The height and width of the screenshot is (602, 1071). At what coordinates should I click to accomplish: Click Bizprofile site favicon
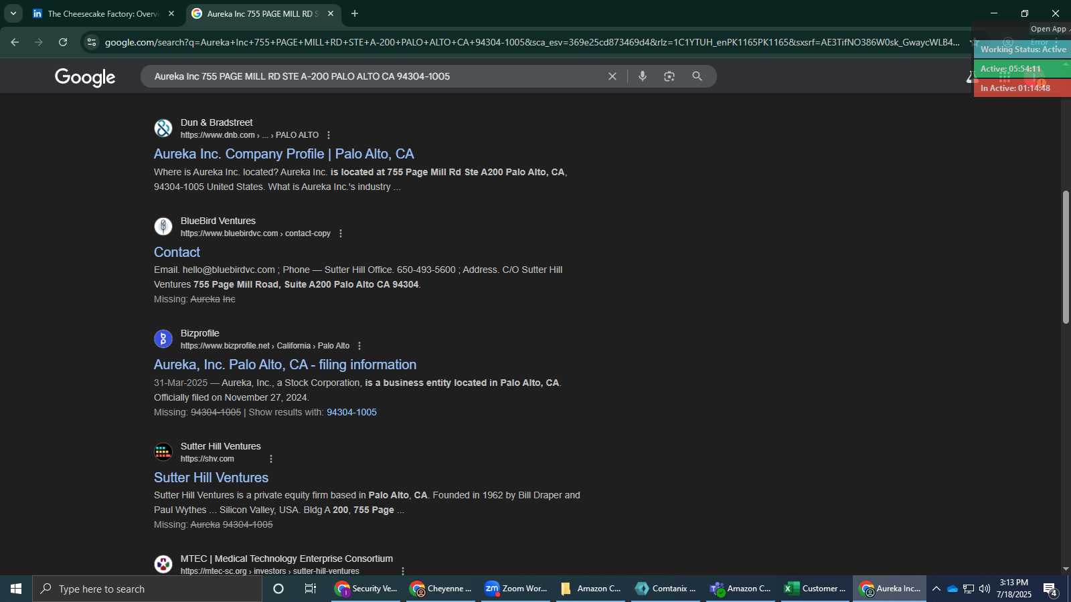(163, 338)
